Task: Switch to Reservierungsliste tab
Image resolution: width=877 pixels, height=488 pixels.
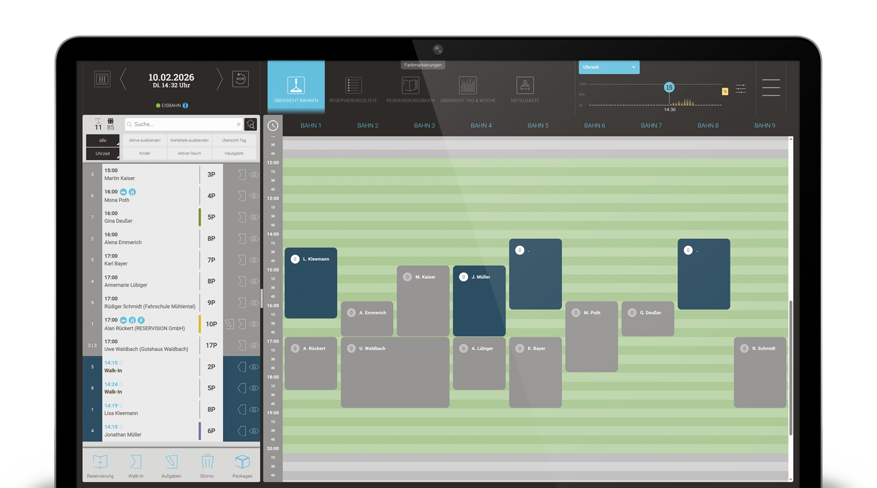Action: point(353,89)
